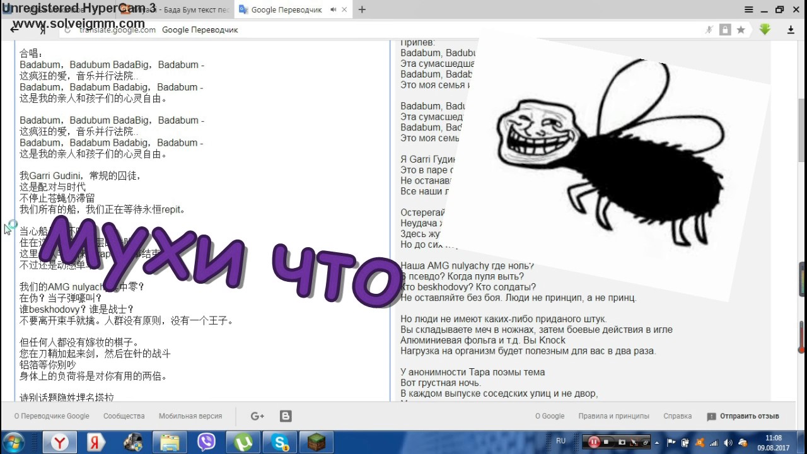Open the orange Avast tray icon
Viewport: 807px width, 454px height.
tap(699, 442)
